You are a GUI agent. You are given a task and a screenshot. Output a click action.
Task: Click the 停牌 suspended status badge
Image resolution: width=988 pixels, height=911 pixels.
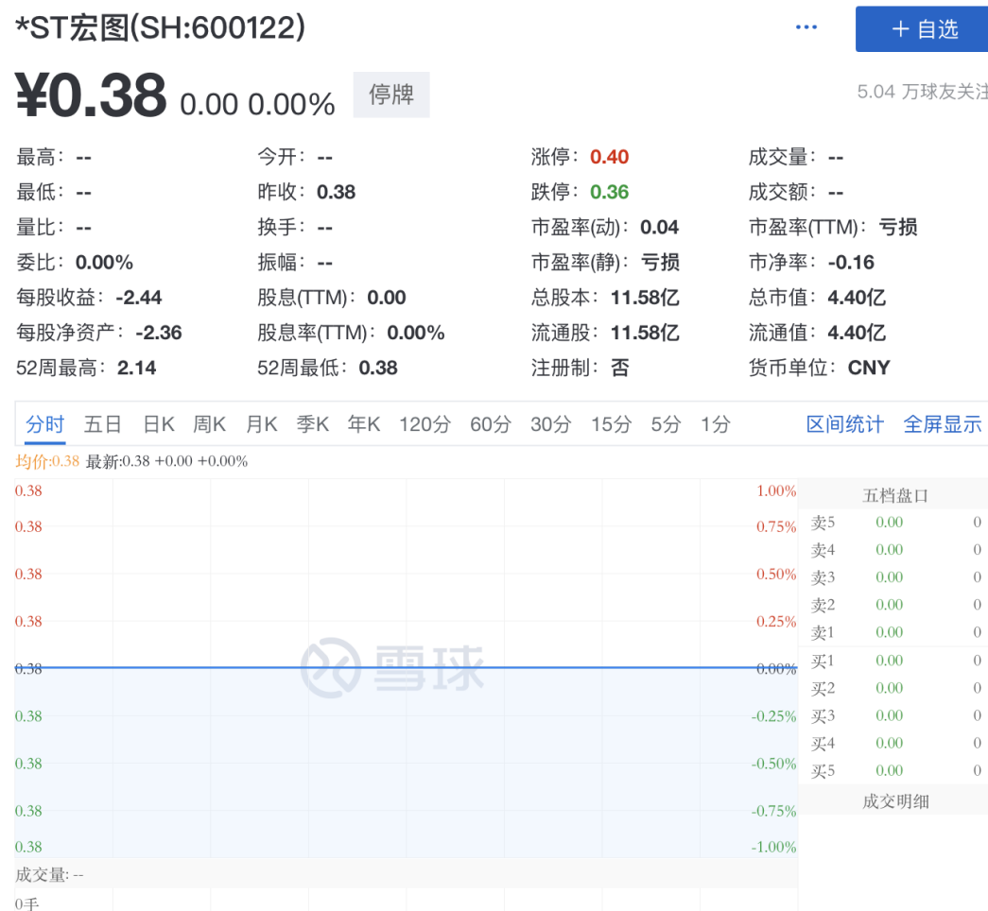(391, 95)
